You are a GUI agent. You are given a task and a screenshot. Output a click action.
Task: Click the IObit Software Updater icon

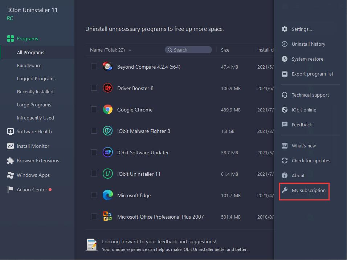pos(107,153)
